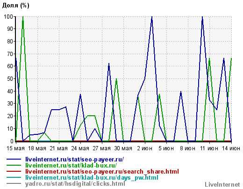
Task: Click the gray legend line swatch
Action: pyautogui.click(x=14, y=183)
